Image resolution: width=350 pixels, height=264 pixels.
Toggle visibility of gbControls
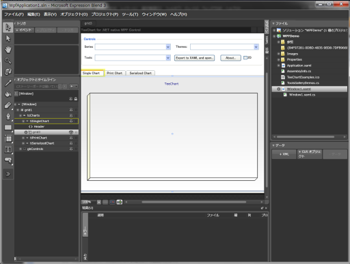click(x=71, y=149)
